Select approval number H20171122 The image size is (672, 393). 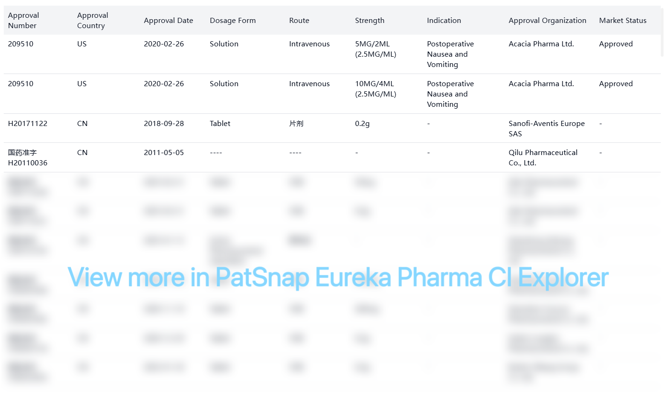[28, 124]
